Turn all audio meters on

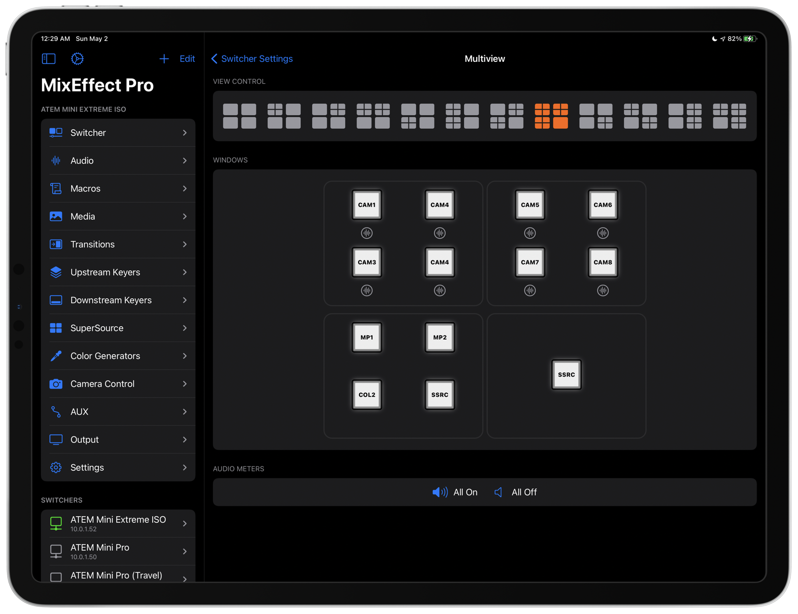click(x=455, y=492)
